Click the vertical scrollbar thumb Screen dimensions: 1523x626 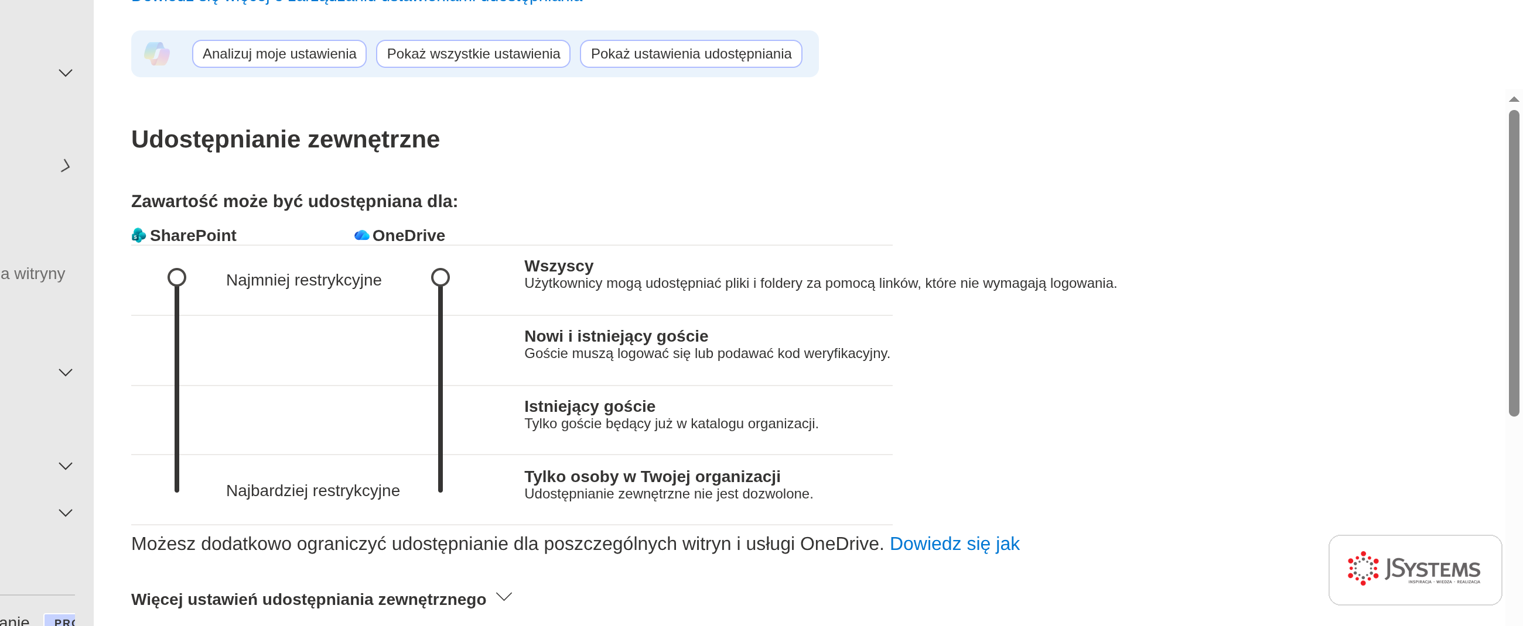pos(1514,263)
